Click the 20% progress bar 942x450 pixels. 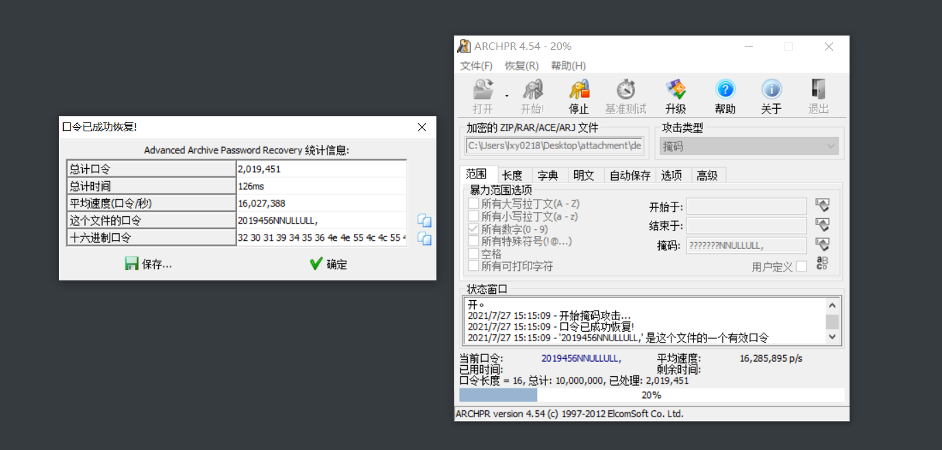tap(651, 395)
